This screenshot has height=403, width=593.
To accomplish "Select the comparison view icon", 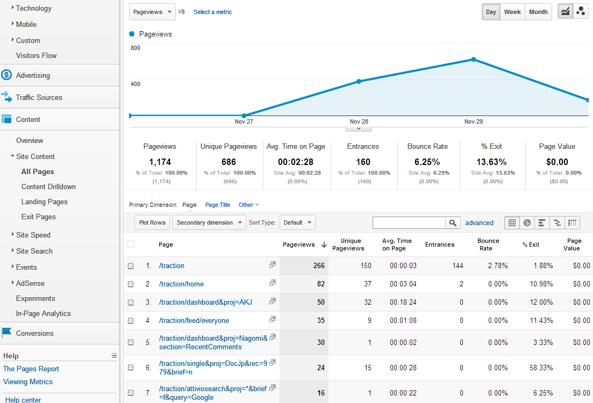I will [557, 222].
